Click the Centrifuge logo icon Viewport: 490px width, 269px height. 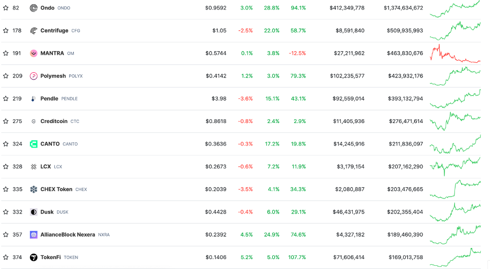pyautogui.click(x=34, y=30)
